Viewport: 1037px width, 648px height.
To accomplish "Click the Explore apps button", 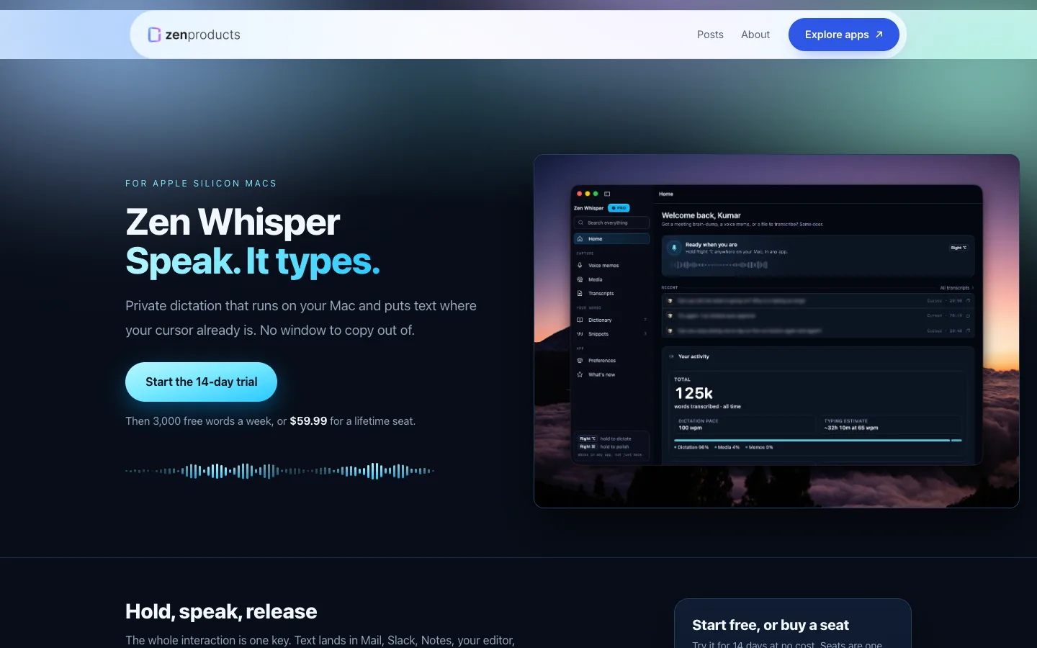I will point(844,35).
